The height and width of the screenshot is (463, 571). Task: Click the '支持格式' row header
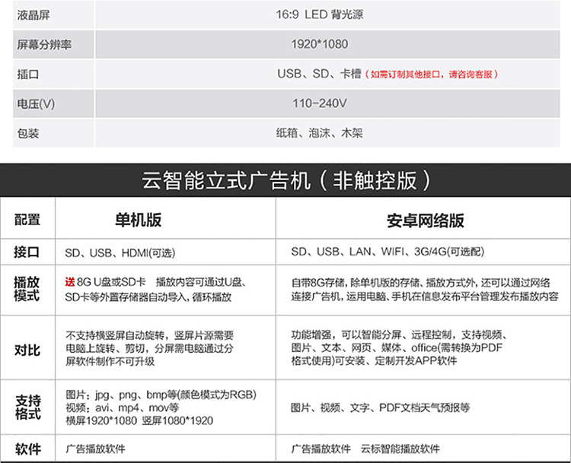click(28, 408)
